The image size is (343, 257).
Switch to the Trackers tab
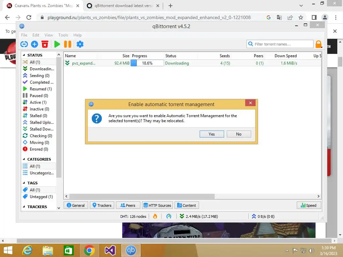tap(102, 205)
